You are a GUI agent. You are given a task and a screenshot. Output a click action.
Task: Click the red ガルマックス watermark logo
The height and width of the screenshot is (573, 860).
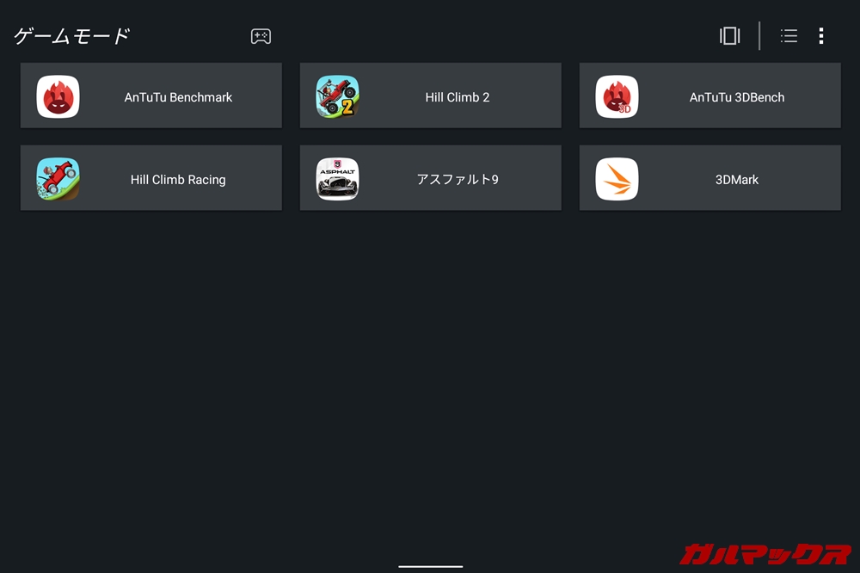(765, 553)
